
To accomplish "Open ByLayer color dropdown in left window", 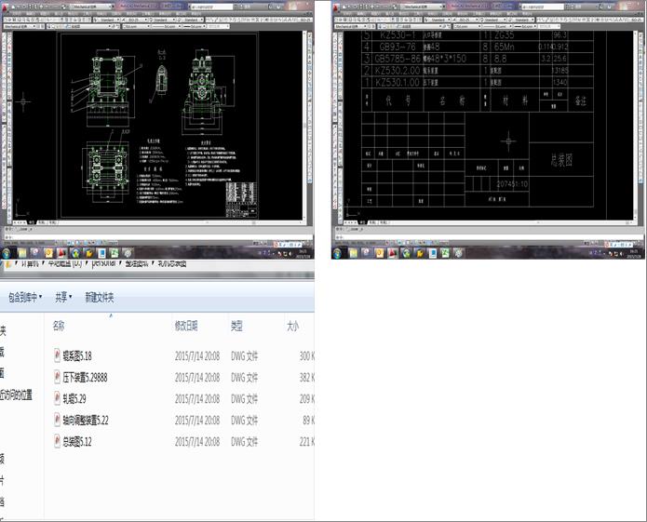I will point(136,26).
